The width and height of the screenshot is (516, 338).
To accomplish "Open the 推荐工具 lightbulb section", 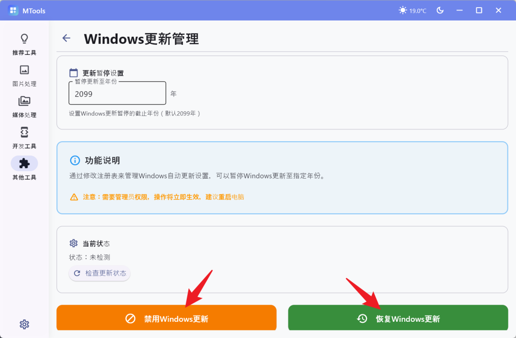I will point(24,44).
